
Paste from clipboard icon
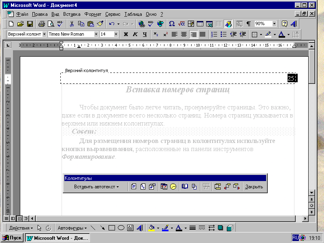(90, 24)
